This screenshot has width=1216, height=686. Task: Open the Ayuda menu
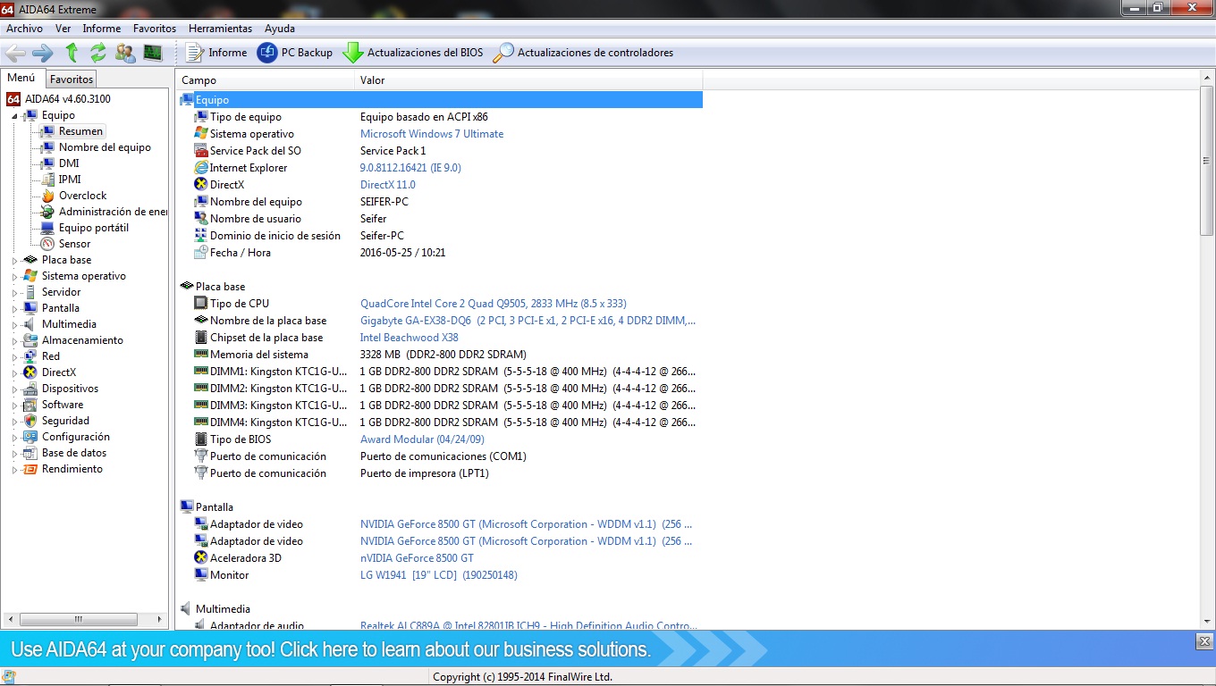(x=280, y=29)
